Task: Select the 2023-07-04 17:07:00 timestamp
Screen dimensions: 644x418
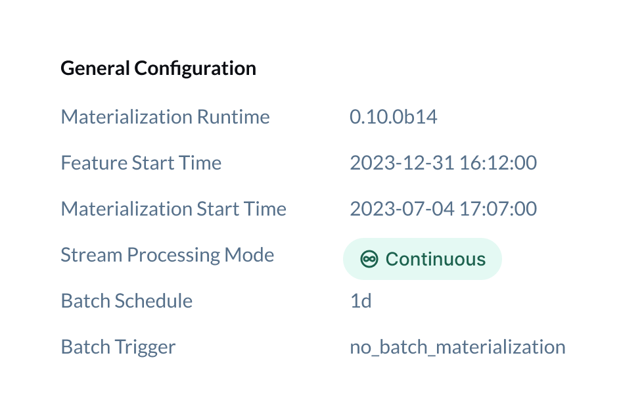Action: [x=443, y=209]
